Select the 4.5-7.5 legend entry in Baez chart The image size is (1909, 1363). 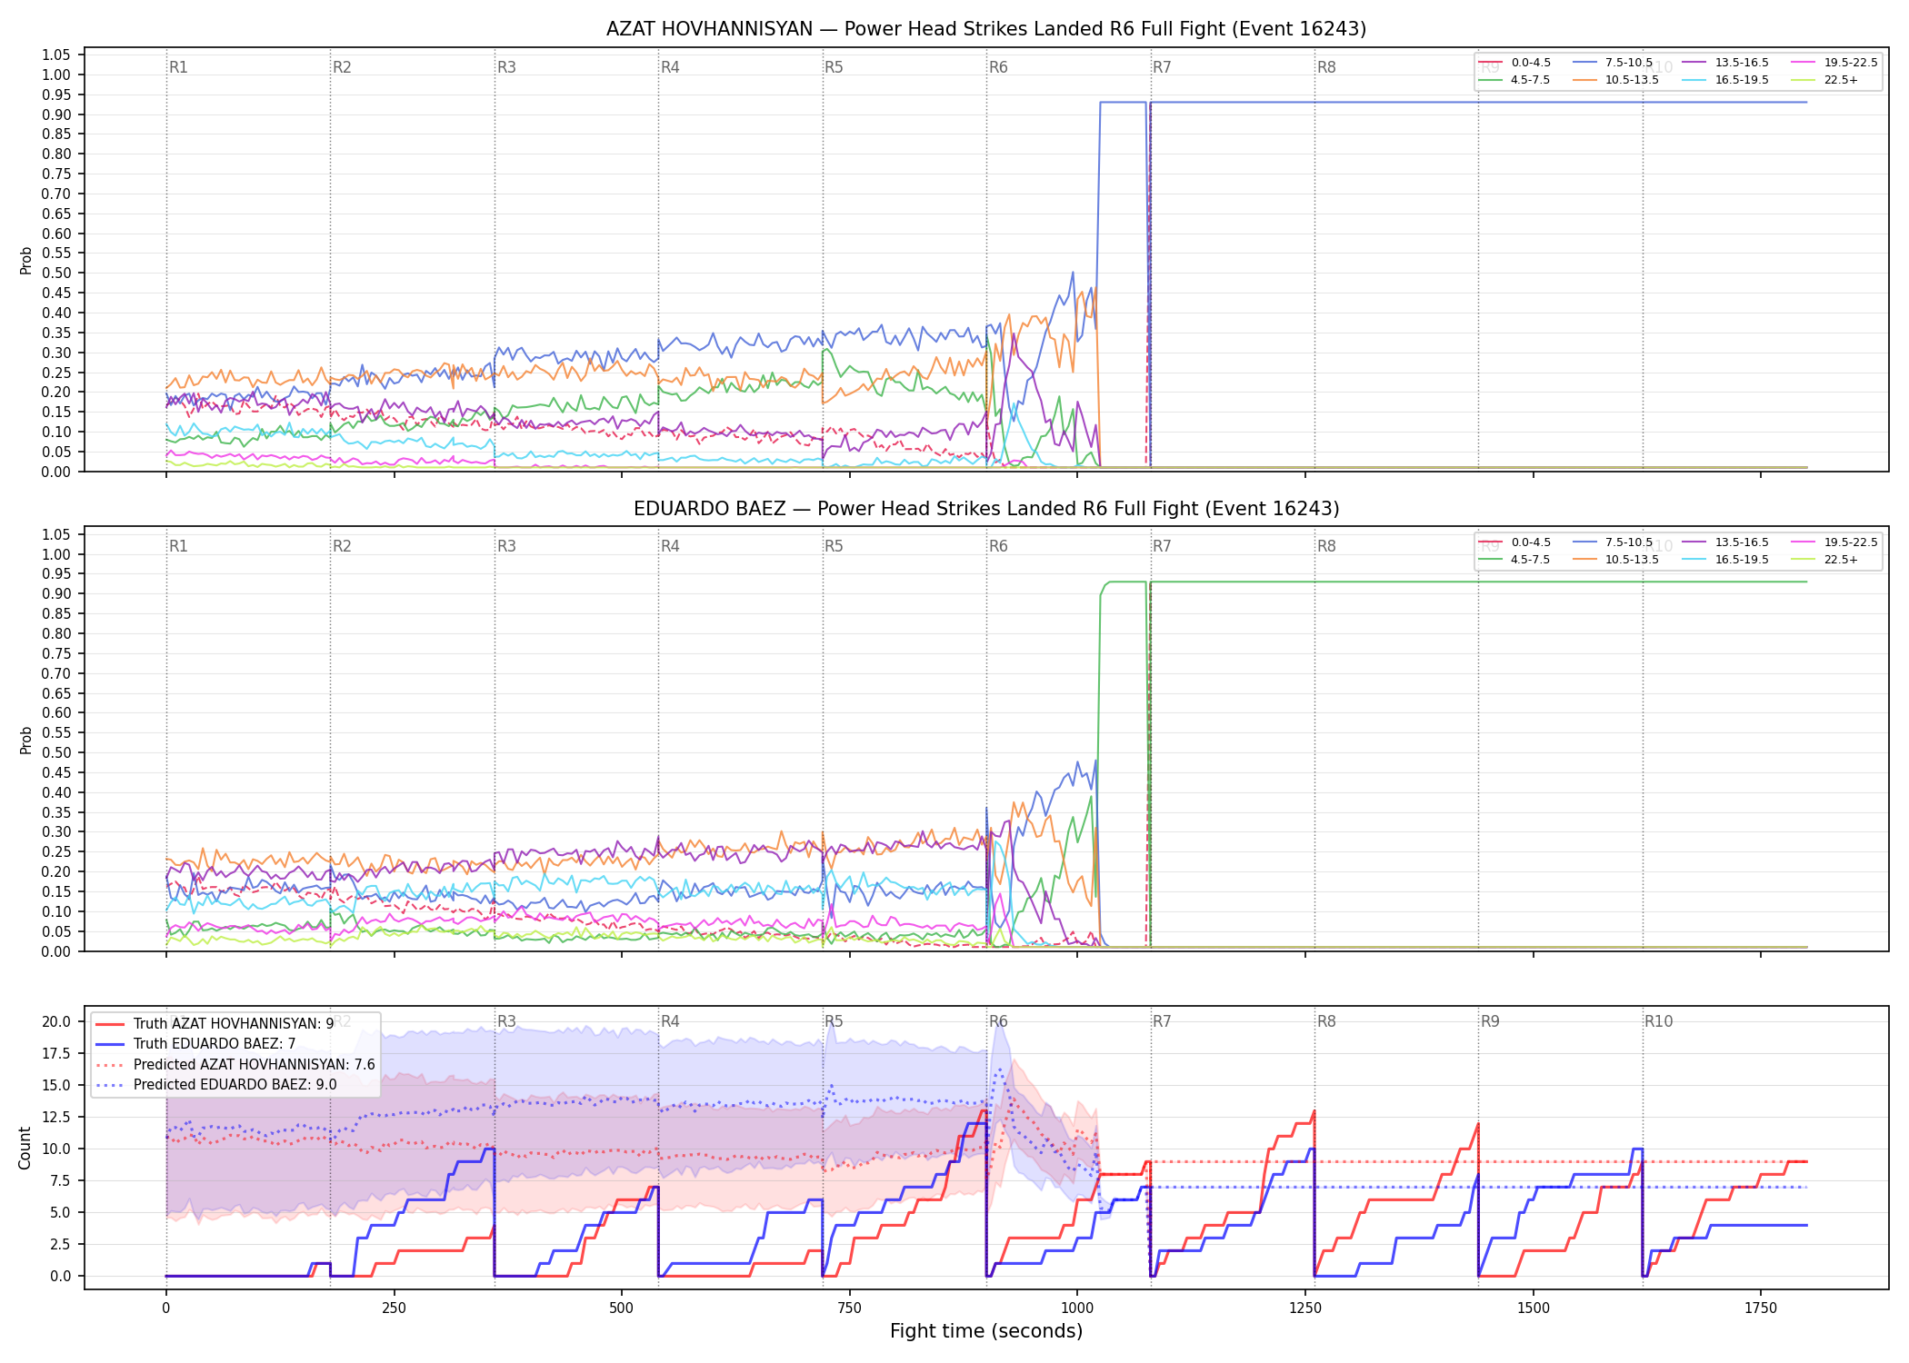[1514, 560]
